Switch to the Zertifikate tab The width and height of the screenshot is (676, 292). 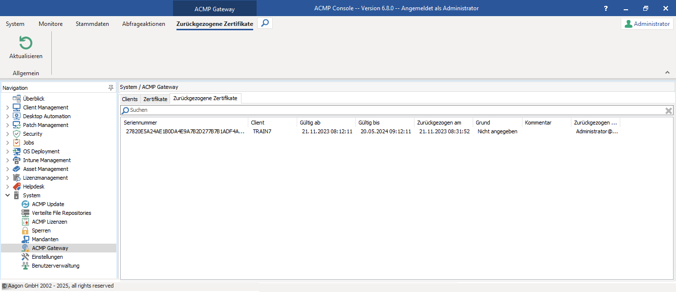(155, 98)
